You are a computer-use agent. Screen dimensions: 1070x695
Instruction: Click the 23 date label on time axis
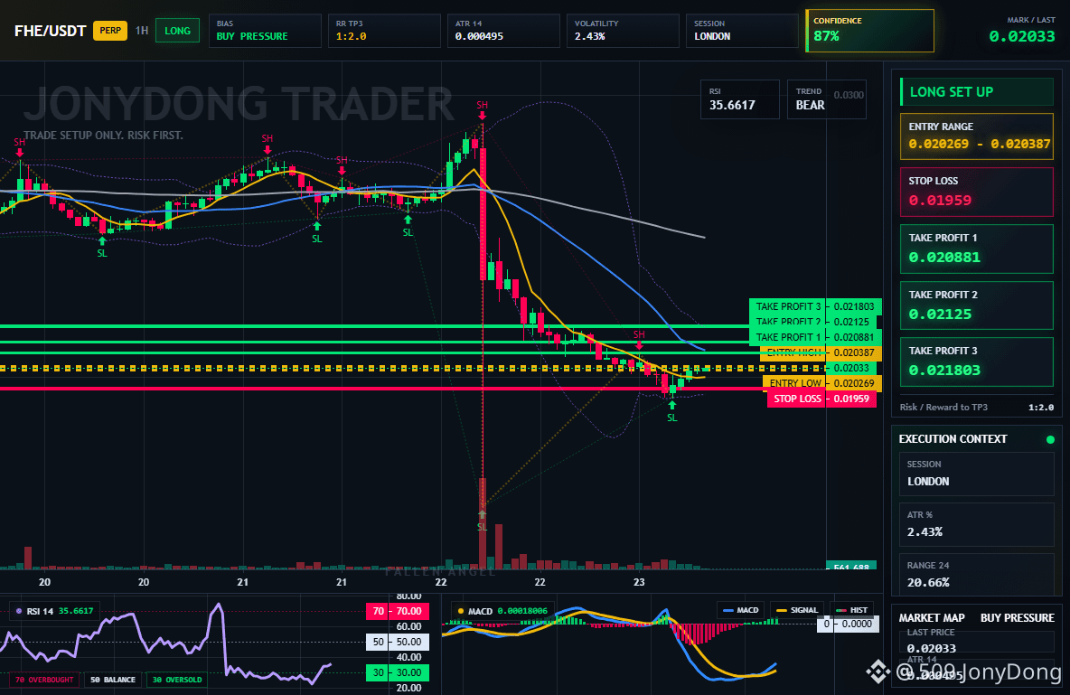point(639,582)
